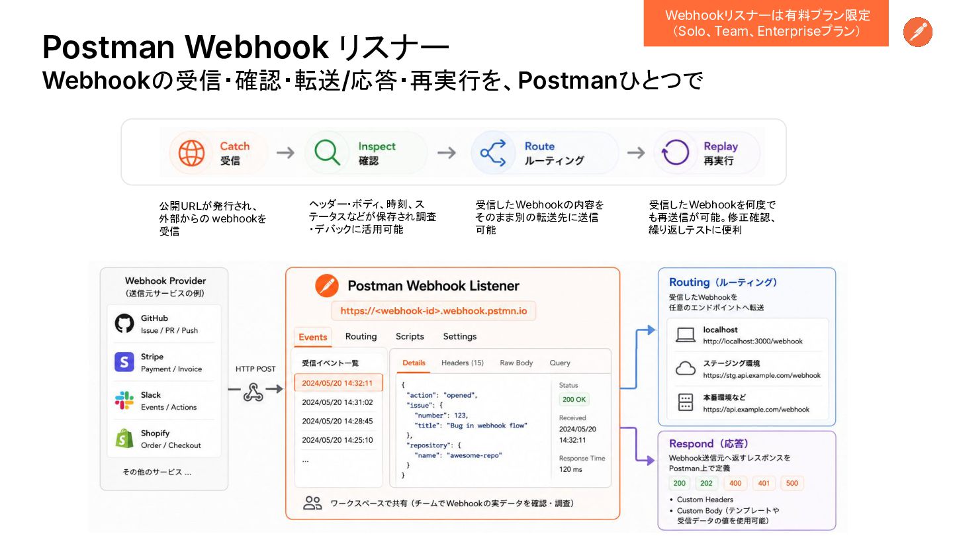The height and width of the screenshot is (536, 953).
Task: Select the Stripe logo icon
Action: (124, 362)
